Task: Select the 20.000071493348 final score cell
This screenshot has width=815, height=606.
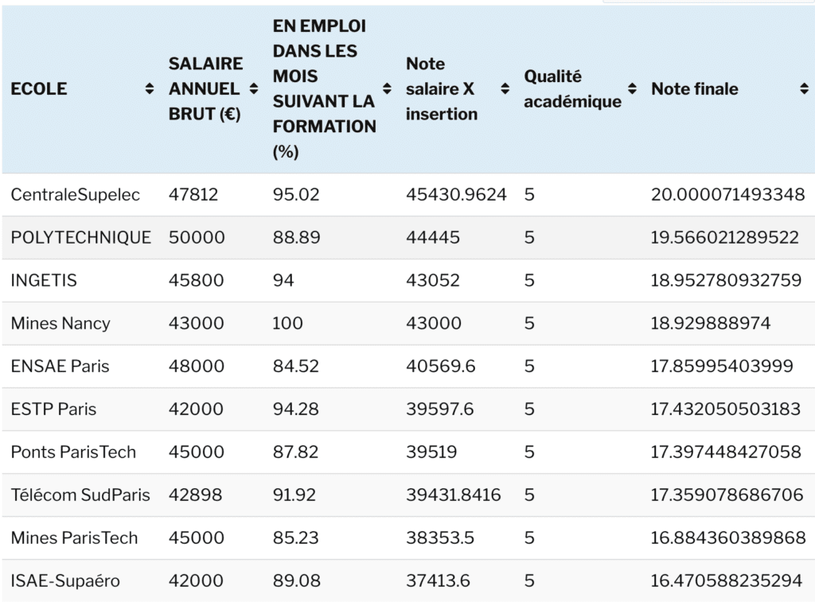Action: coord(727,195)
